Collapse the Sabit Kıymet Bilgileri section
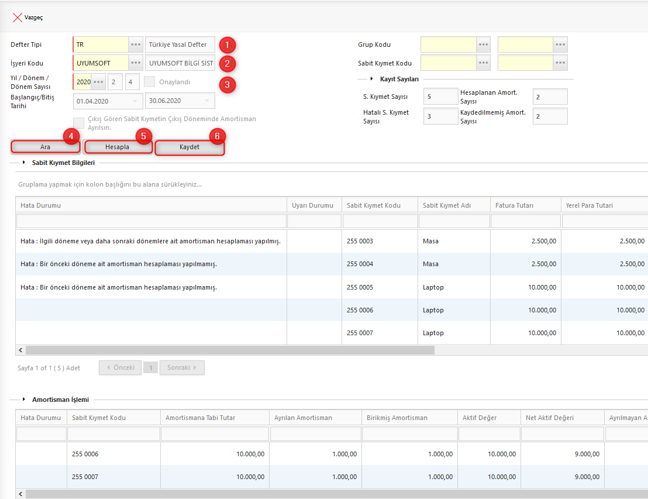This screenshot has height=499, width=648. pyautogui.click(x=24, y=163)
